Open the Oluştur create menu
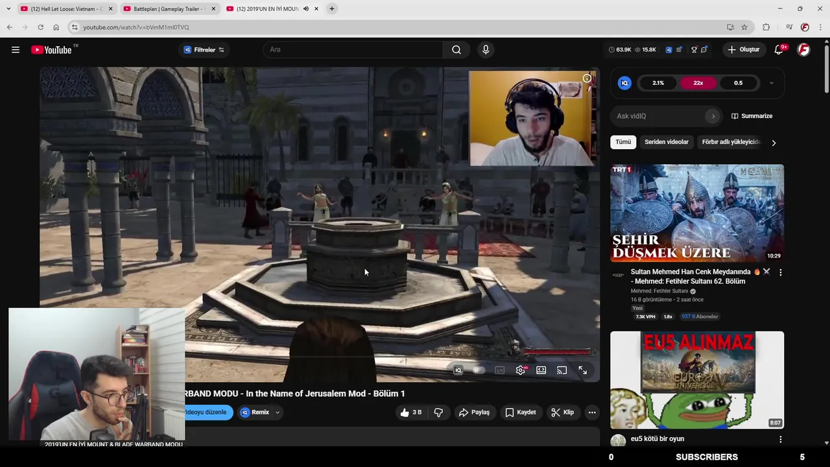This screenshot has width=830, height=467. click(743, 50)
